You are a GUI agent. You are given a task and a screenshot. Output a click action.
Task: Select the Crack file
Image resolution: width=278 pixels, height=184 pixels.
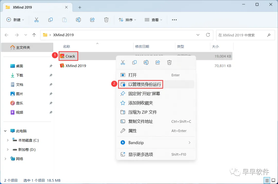click(x=70, y=56)
